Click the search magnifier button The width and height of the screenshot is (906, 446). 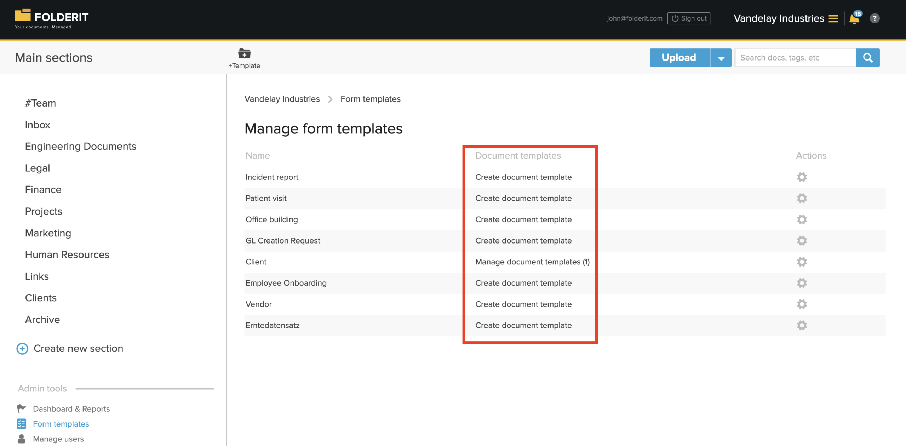tap(868, 58)
